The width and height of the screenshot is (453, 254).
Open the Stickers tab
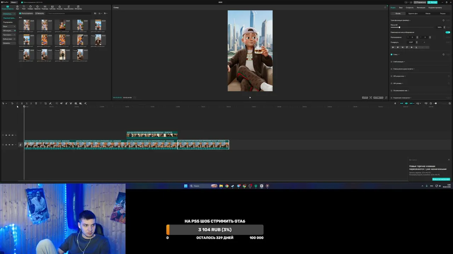coord(30,7)
